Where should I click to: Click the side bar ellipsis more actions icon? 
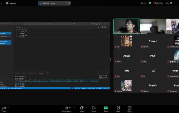pyautogui.click(x=11, y=27)
